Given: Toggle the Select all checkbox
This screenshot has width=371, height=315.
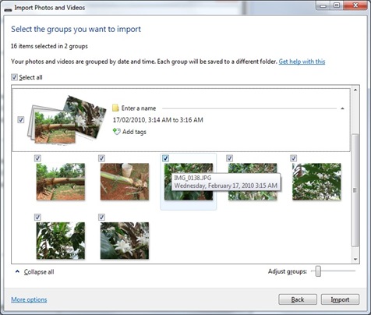Looking at the screenshot, I should pyautogui.click(x=14, y=77).
